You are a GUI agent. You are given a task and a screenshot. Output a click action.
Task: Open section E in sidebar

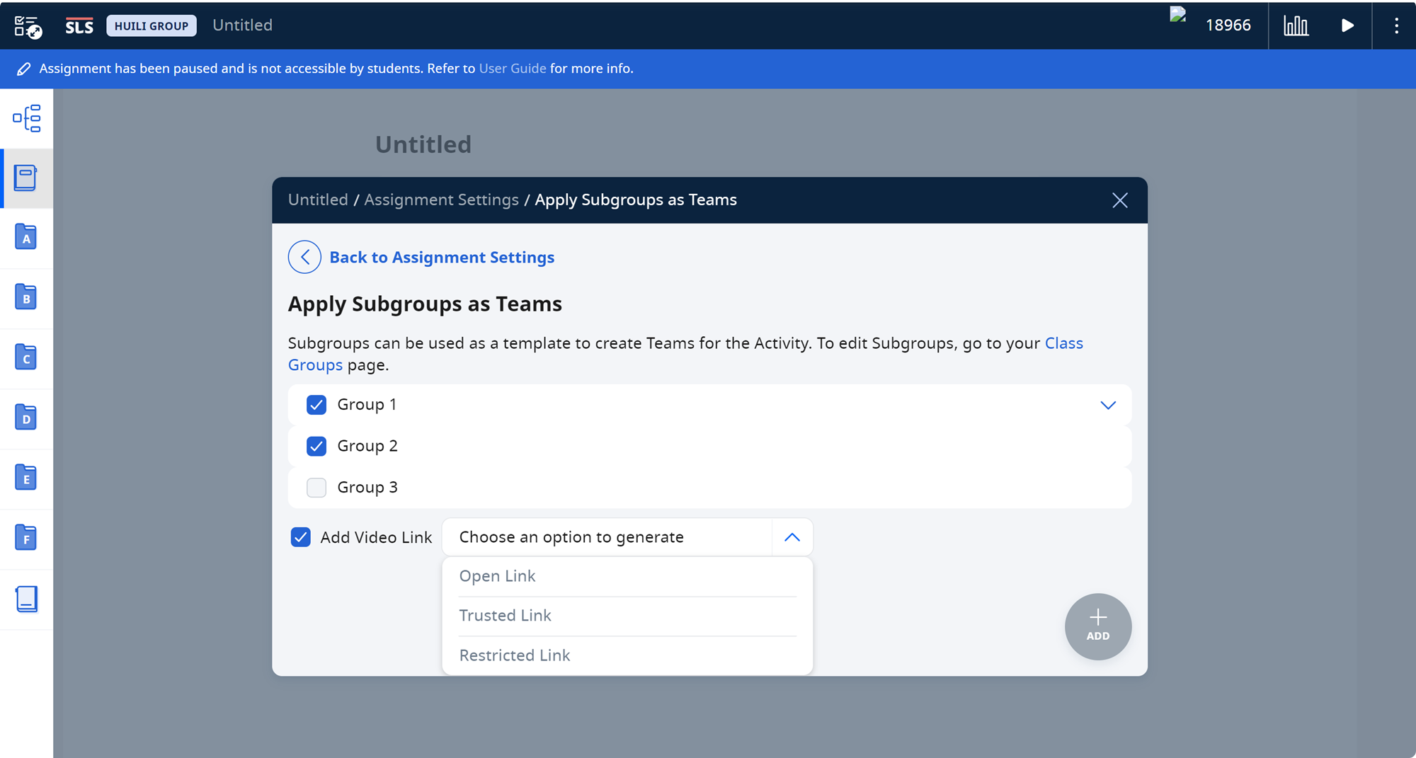pyautogui.click(x=26, y=478)
